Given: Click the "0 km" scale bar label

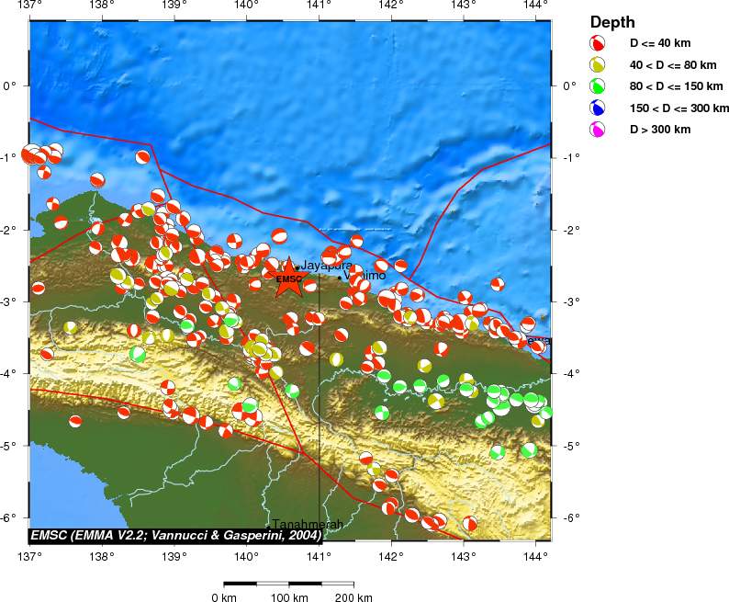Looking at the screenshot, I should coord(225,597).
